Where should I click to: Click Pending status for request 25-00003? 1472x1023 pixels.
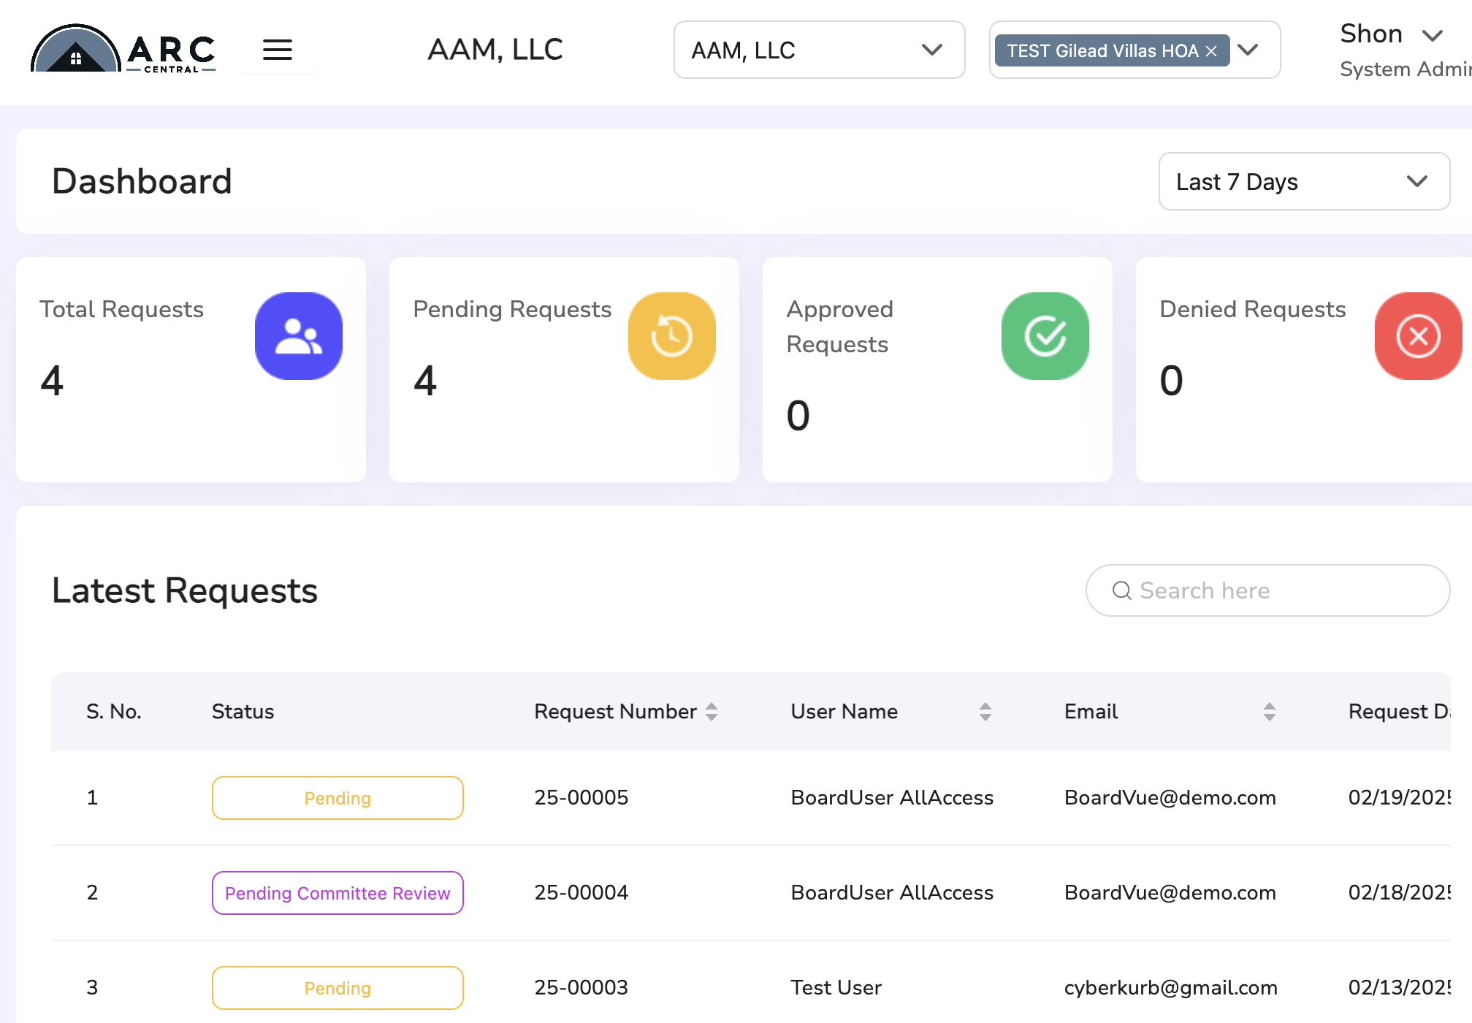[338, 988]
